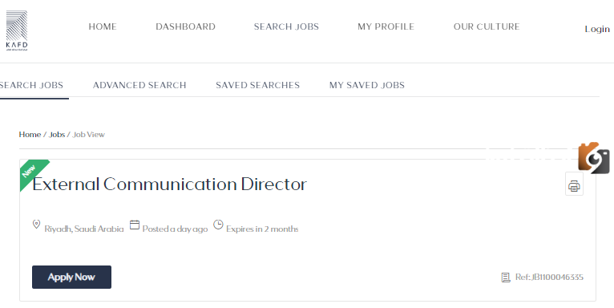Click the Login link
614x308 pixels.
pyautogui.click(x=597, y=29)
